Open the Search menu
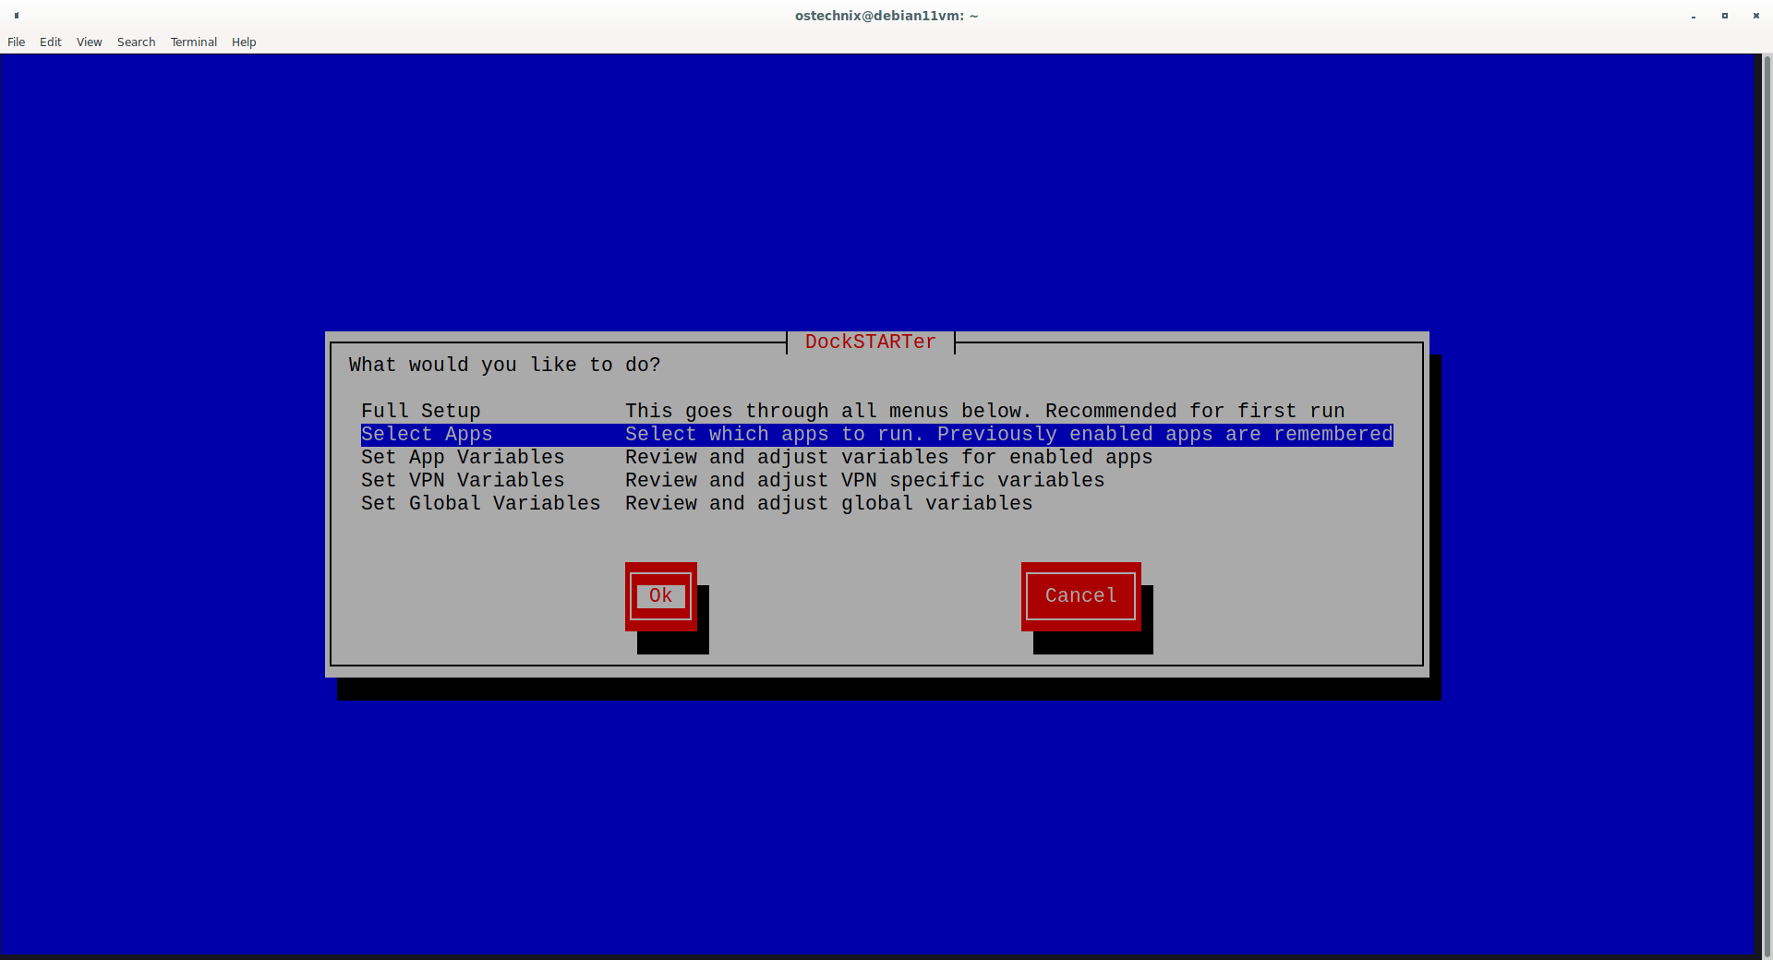This screenshot has width=1773, height=960. 137,42
